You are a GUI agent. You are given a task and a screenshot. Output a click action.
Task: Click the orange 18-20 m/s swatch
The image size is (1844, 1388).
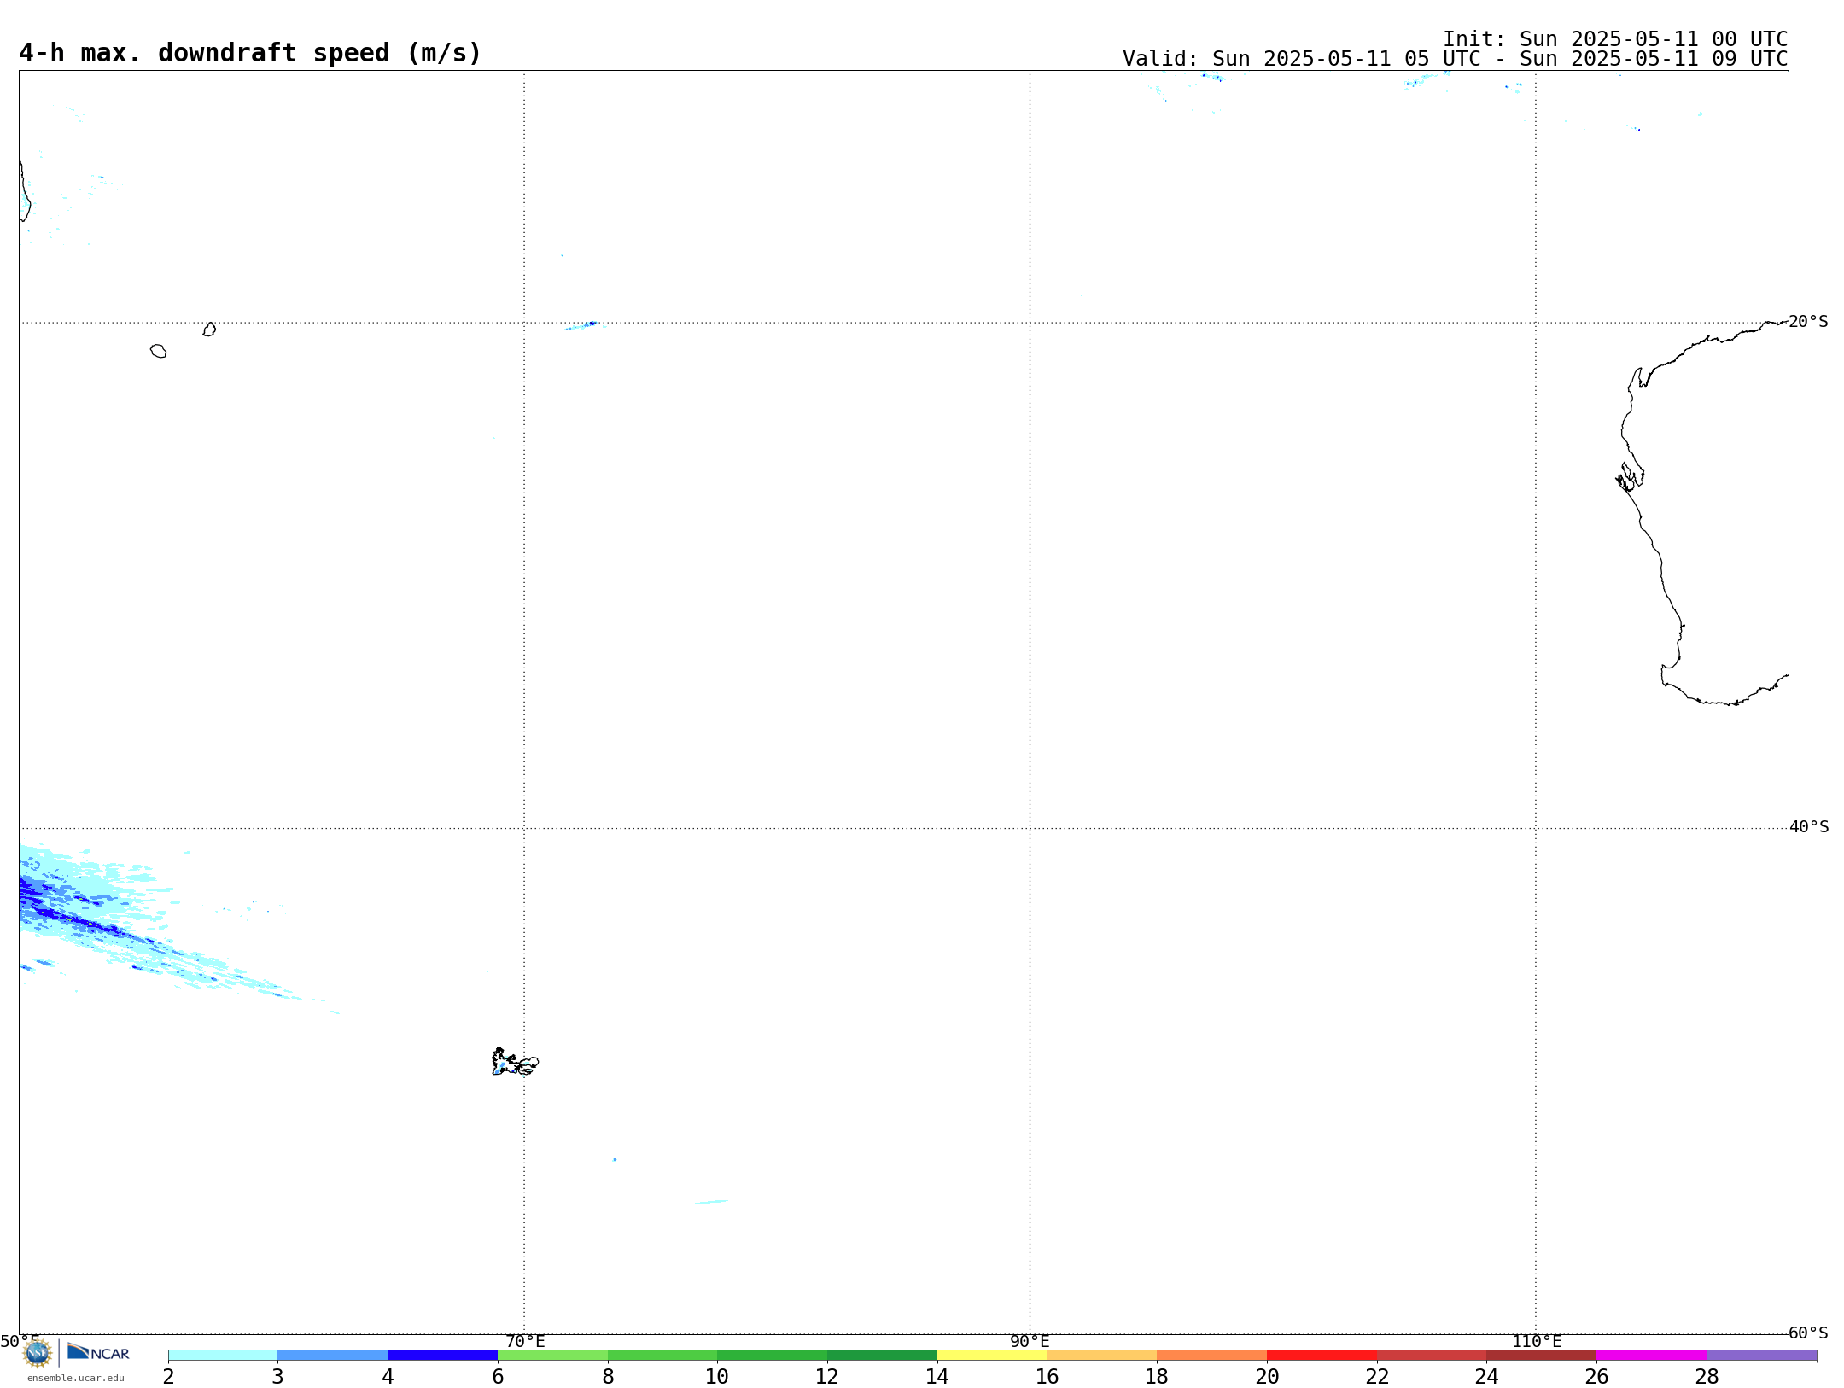click(1212, 1356)
